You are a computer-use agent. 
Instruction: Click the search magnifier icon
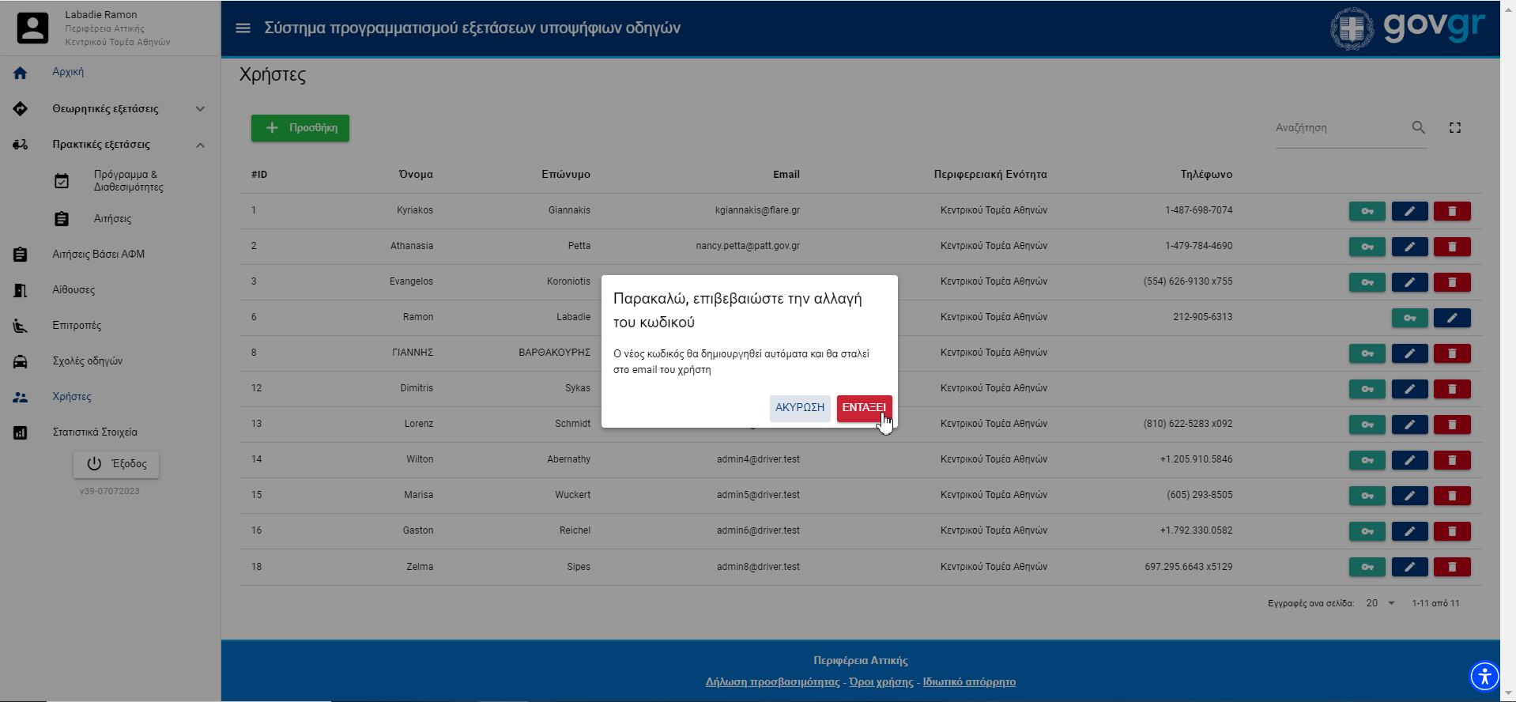click(1418, 127)
